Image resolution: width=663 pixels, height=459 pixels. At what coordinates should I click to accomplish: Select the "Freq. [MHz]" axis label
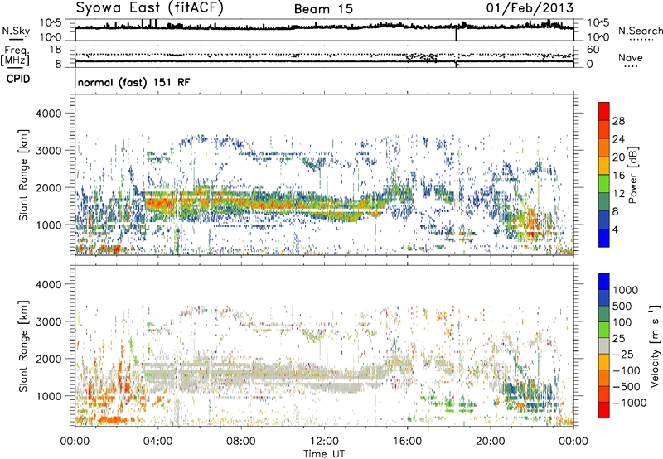(x=15, y=56)
